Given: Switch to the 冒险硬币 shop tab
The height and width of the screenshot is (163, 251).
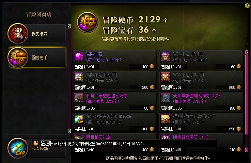Looking at the screenshot, I should (37, 57).
